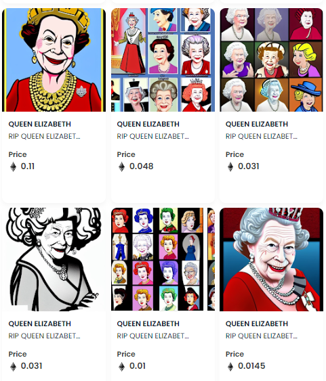Click the Ethereum icon next to 0.0145
The width and height of the screenshot is (326, 381).
pos(230,366)
